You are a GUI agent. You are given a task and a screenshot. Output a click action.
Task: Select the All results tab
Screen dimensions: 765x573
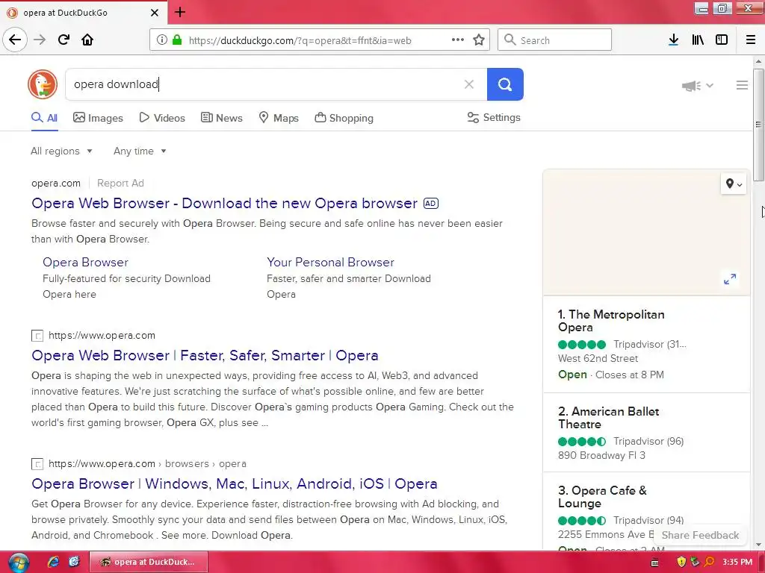(44, 118)
